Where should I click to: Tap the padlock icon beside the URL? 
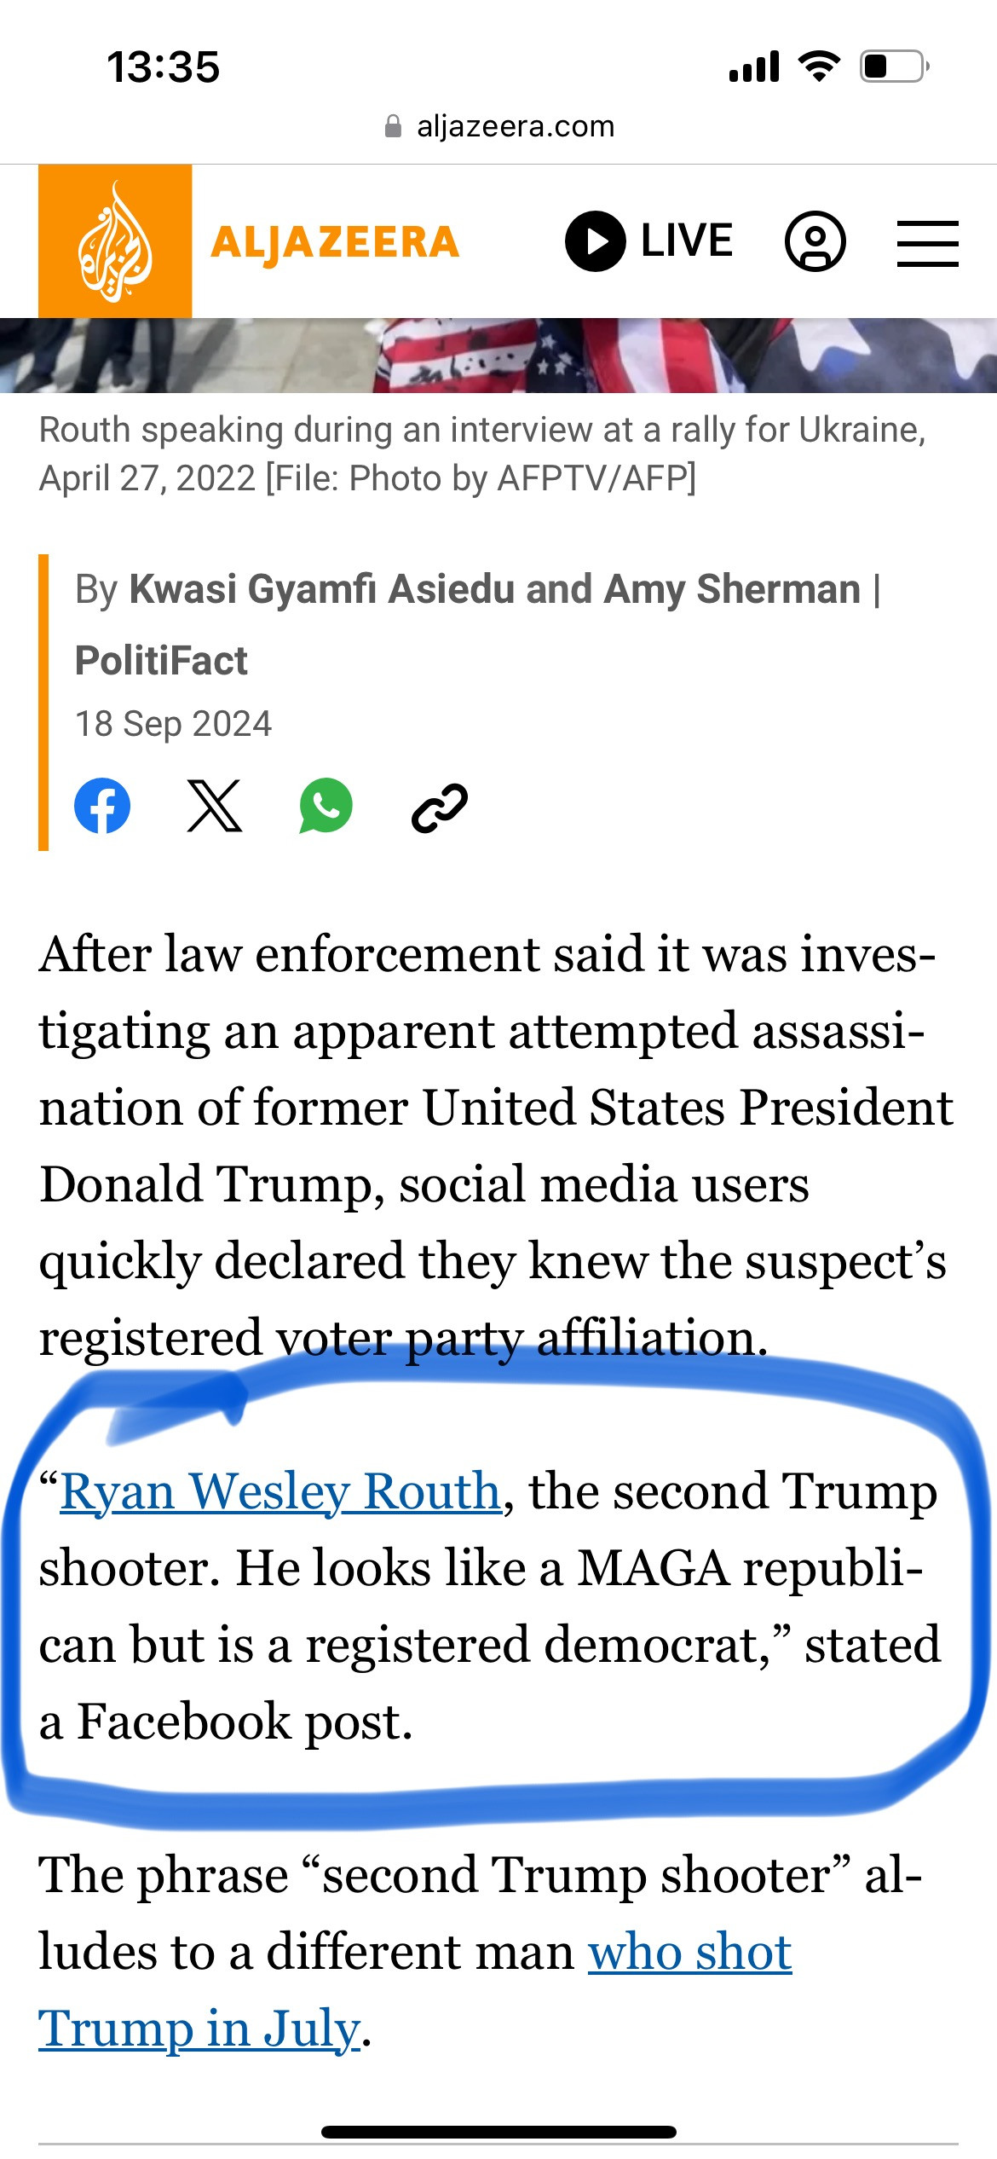[x=393, y=127]
